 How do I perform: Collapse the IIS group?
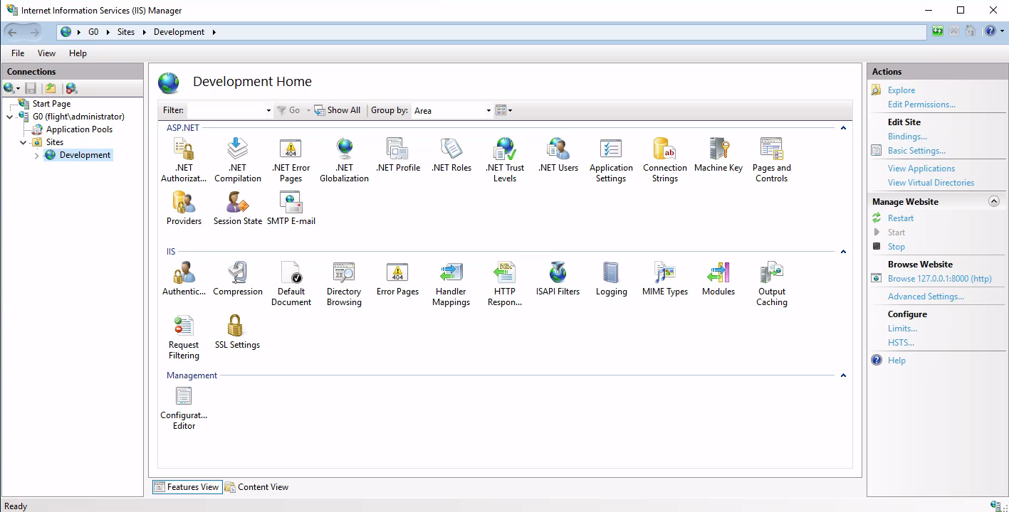(843, 252)
